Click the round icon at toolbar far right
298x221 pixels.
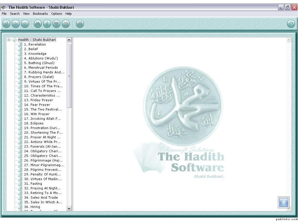(291, 24)
